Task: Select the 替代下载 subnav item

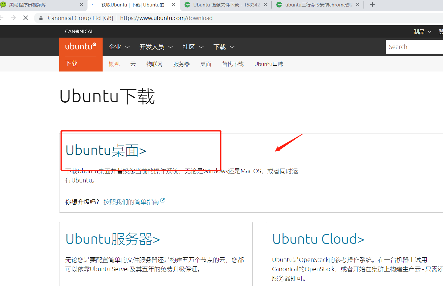Action: [x=233, y=64]
